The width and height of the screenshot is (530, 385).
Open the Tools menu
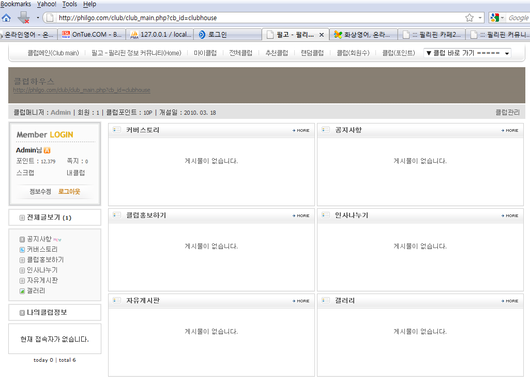69,4
